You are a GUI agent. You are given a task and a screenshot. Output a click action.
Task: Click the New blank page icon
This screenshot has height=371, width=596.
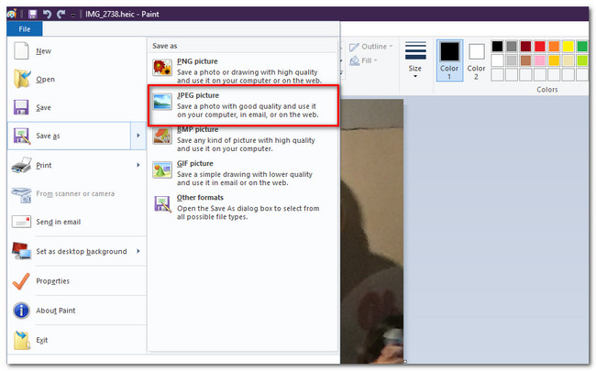(x=21, y=50)
